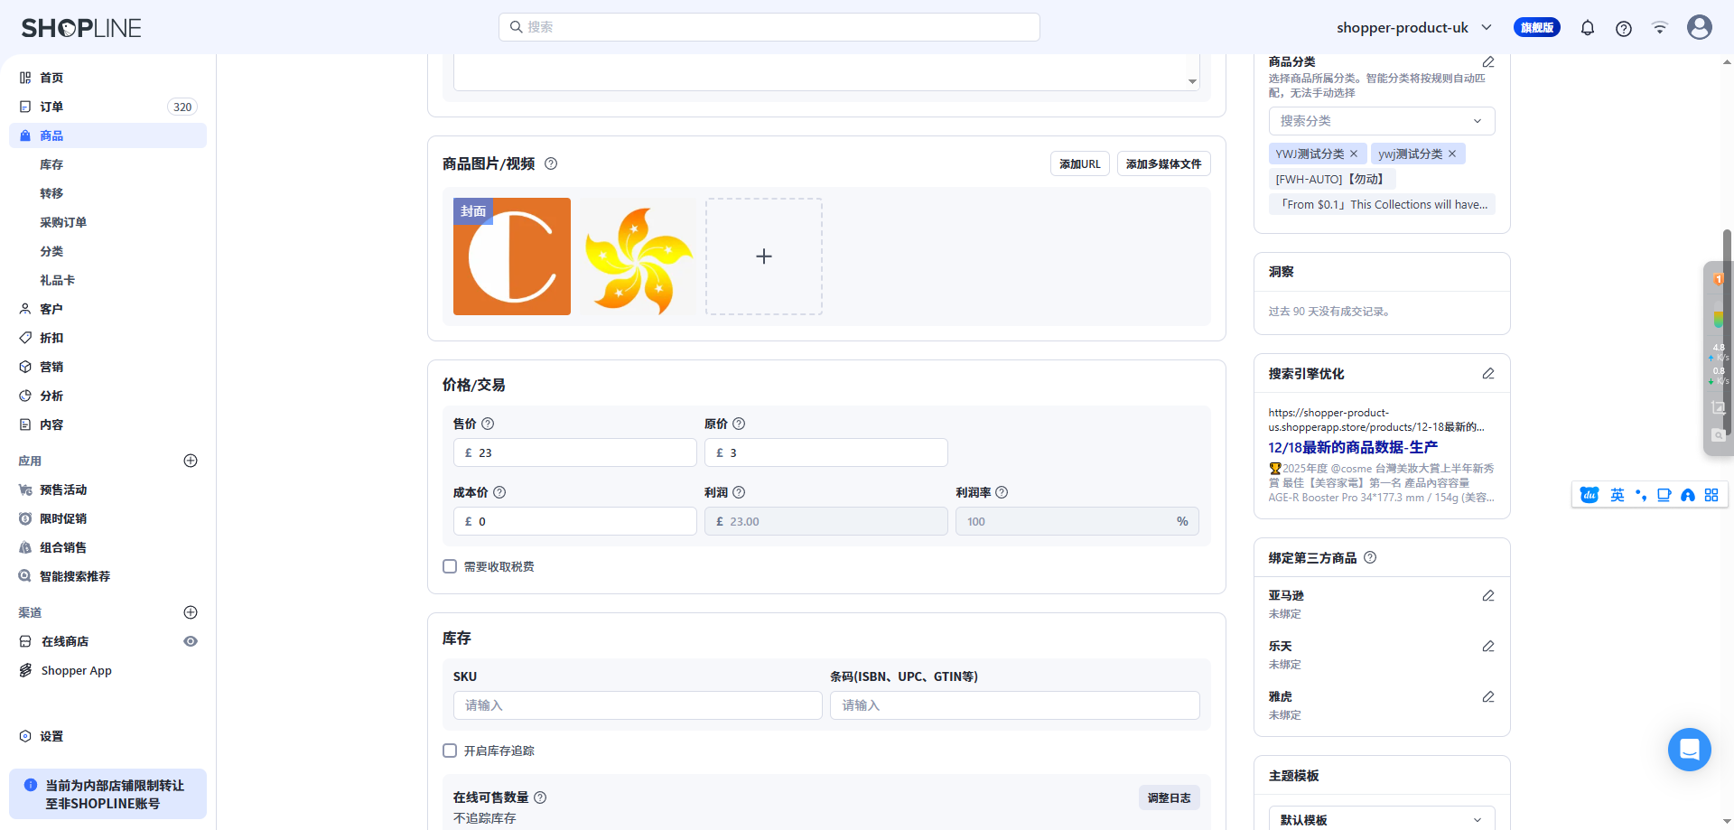Select 分析 in the sidebar menu

pyautogui.click(x=51, y=396)
